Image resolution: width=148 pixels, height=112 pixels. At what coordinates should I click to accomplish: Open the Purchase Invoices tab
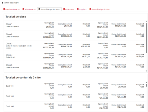click(x=11, y=9)
